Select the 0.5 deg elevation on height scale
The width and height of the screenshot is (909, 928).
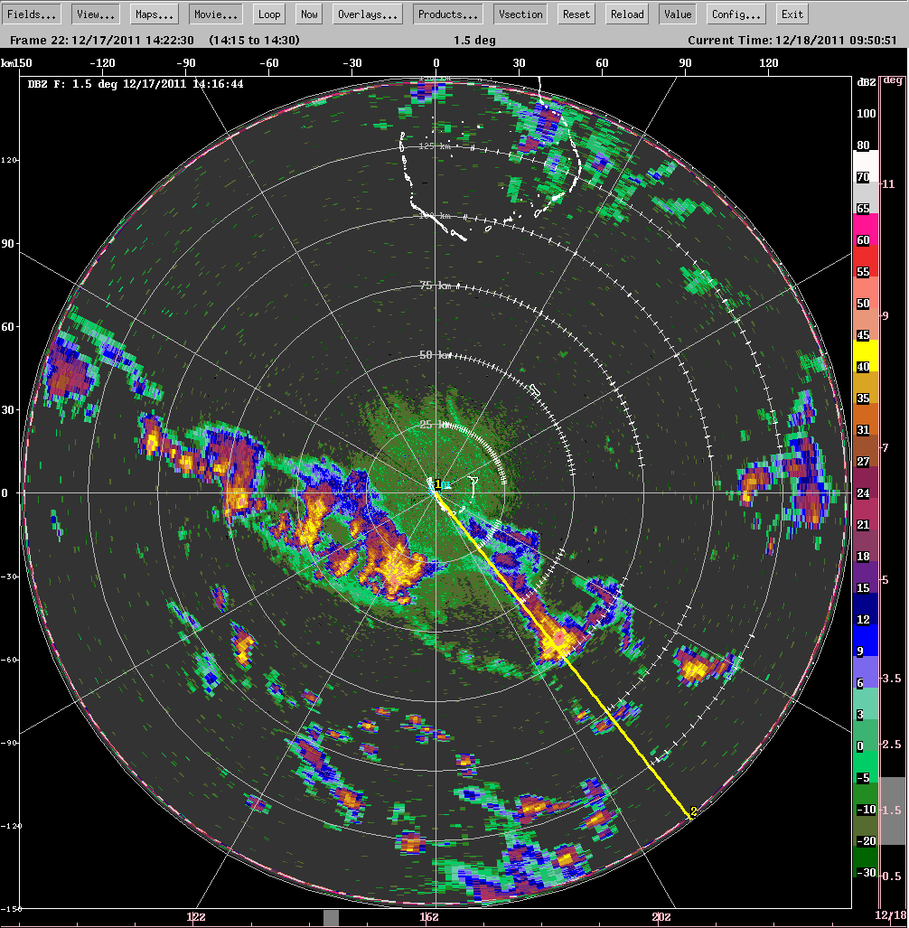tap(893, 876)
